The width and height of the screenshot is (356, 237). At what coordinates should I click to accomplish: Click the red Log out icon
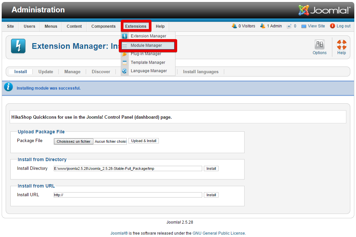coord(332,26)
